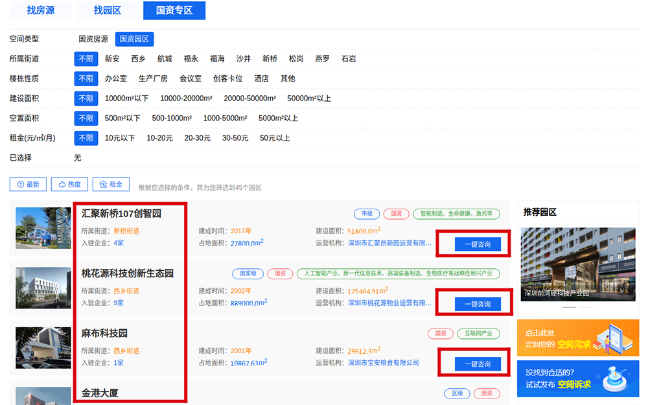Open the 桃花源科技创新生态园 listing title
The image size is (648, 405).
pyautogui.click(x=127, y=273)
